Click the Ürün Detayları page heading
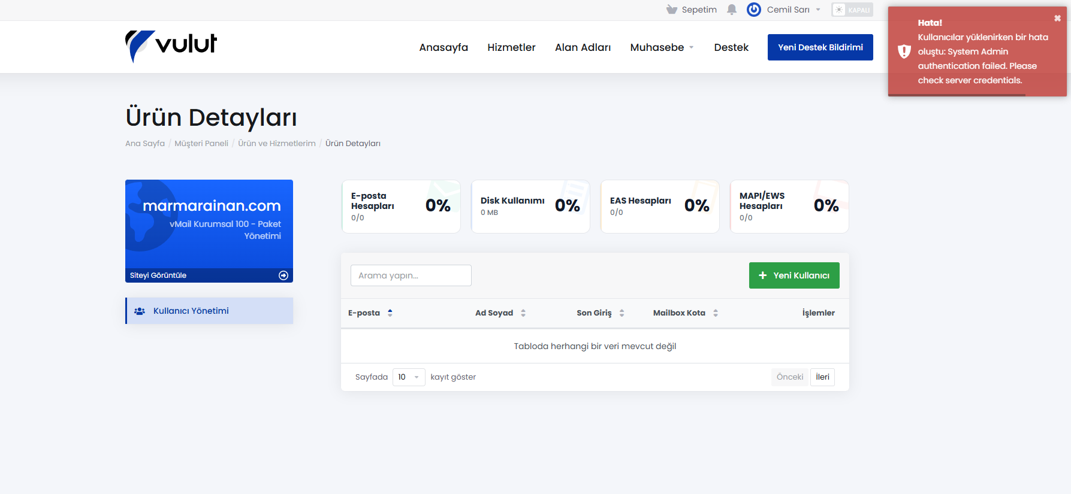1071x494 pixels. pos(211,117)
